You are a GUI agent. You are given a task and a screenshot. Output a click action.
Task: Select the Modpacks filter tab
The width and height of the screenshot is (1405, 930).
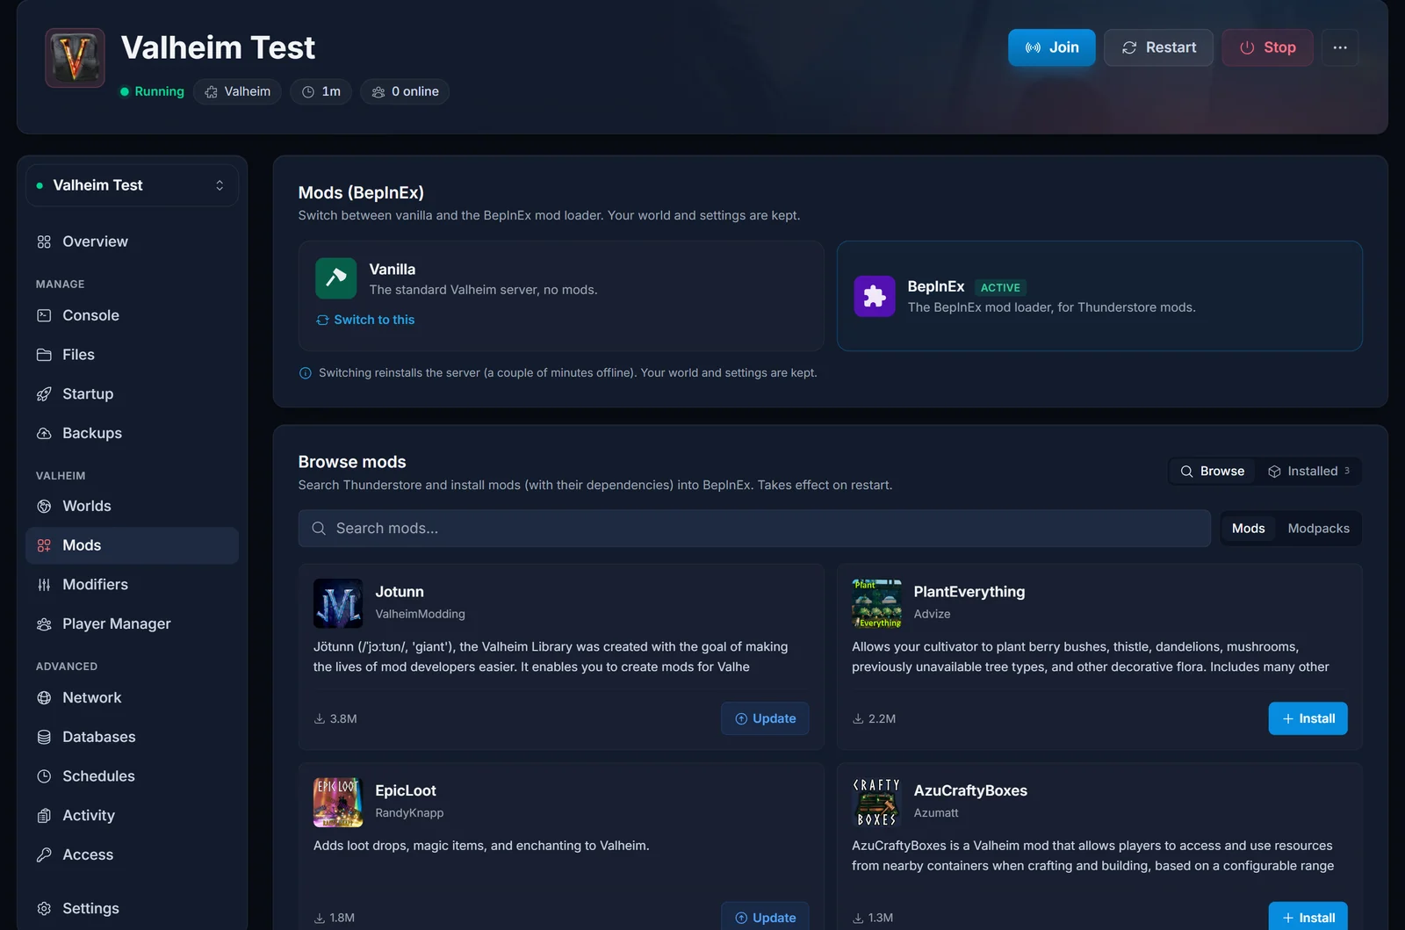click(1319, 529)
